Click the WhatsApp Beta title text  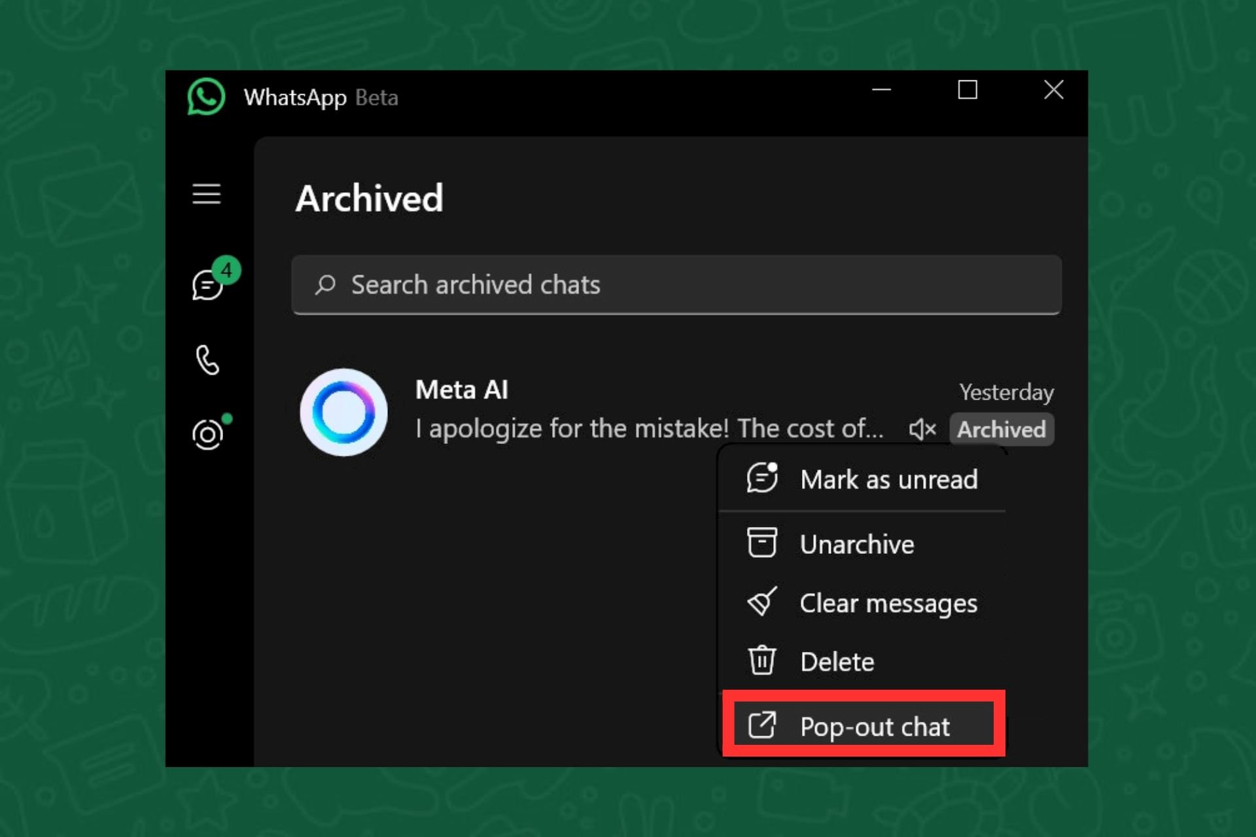[321, 97]
